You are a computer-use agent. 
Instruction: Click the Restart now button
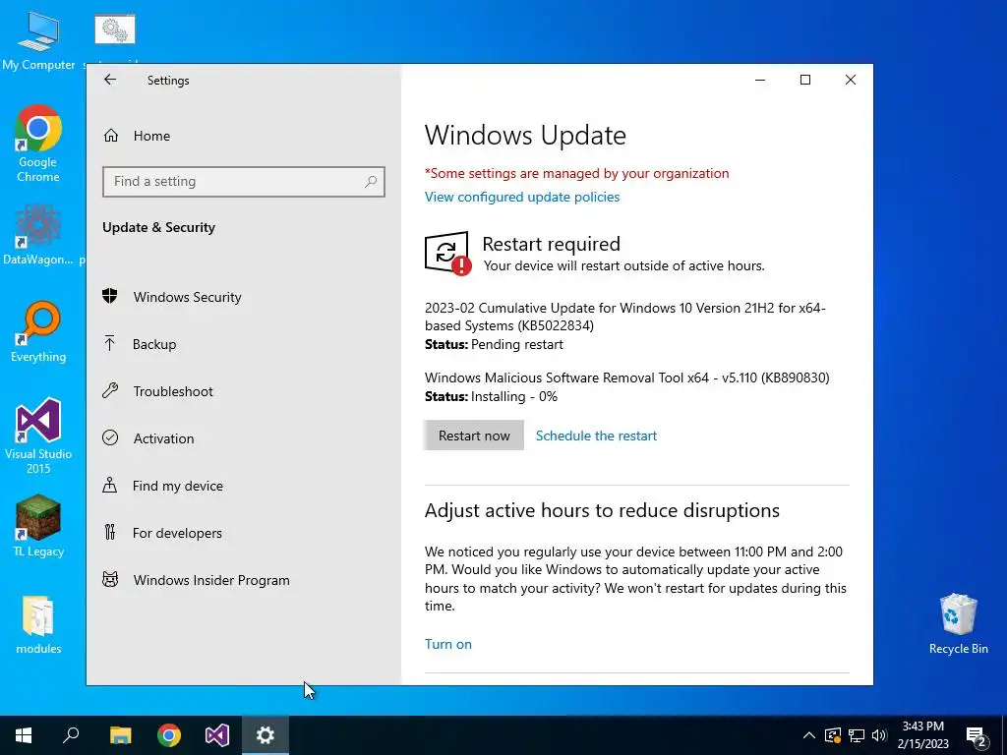pyautogui.click(x=474, y=436)
